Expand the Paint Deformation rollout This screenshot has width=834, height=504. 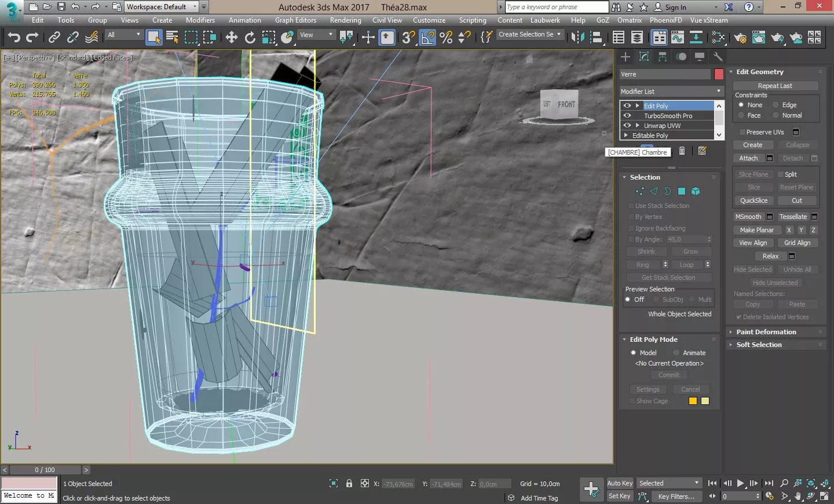pyautogui.click(x=766, y=332)
